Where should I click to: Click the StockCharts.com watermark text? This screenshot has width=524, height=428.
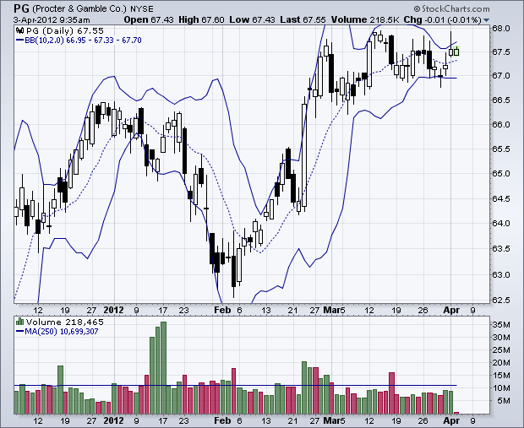(456, 8)
